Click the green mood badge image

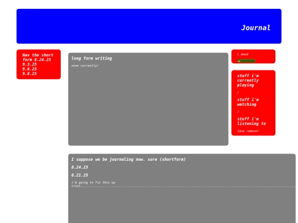point(246,61)
